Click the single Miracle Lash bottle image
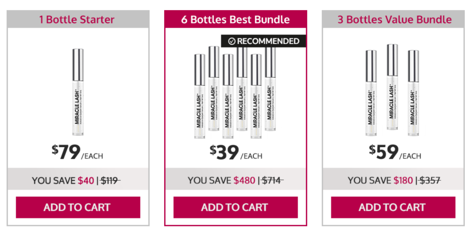 (x=77, y=91)
